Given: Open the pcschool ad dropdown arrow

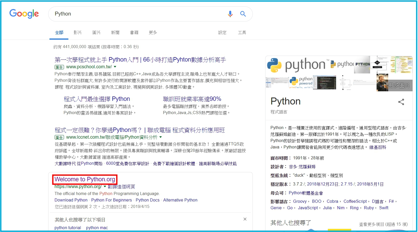Looking at the screenshot, I should coord(115,67).
